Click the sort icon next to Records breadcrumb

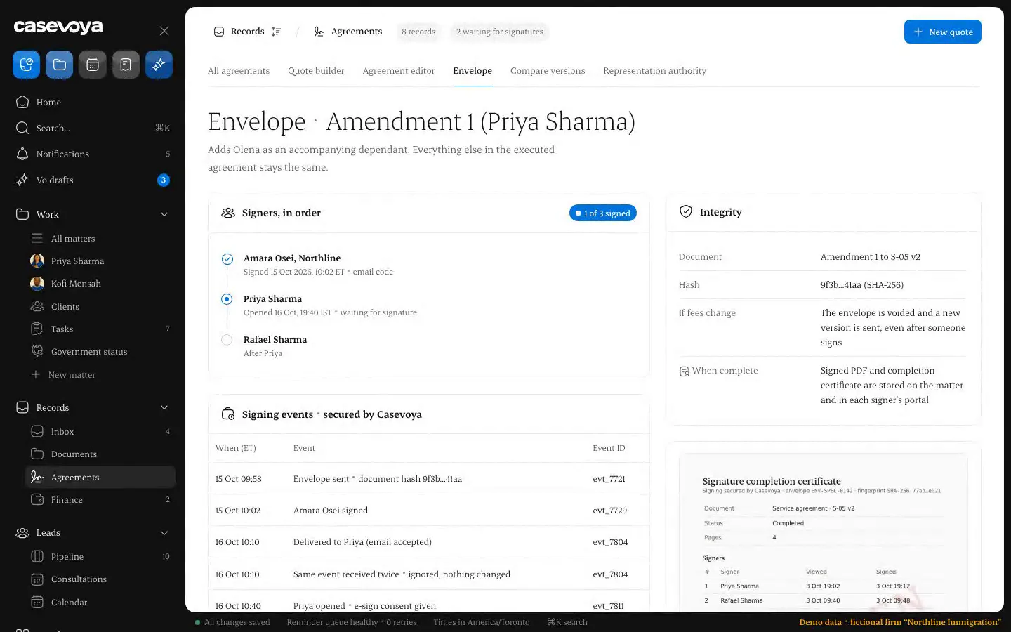pos(277,32)
